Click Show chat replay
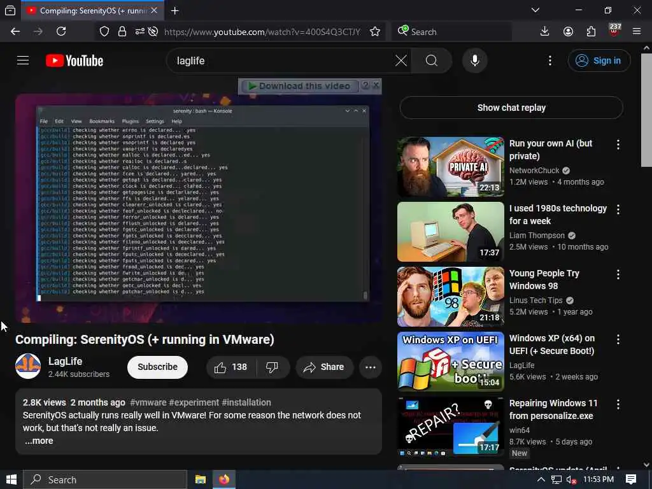Screen dimensions: 652x489 click(511, 108)
